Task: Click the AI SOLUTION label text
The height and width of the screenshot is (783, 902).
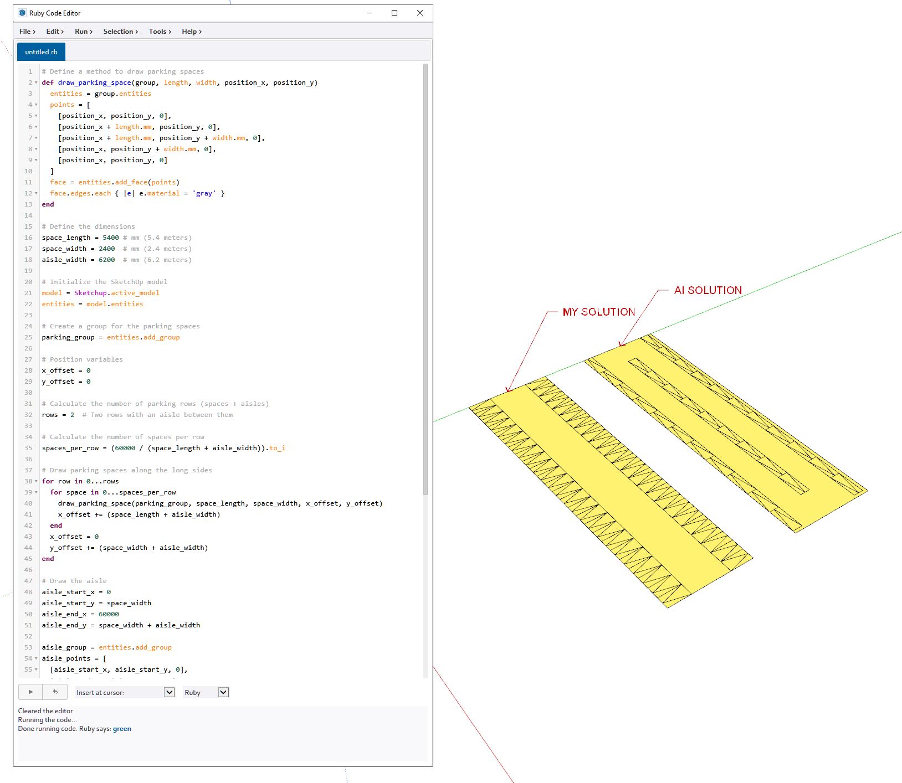Action: [708, 290]
